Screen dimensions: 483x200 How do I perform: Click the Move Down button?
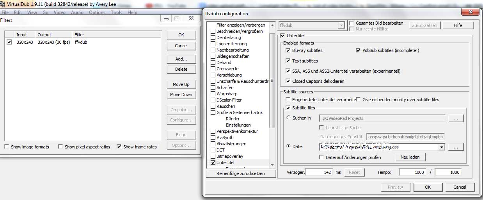click(181, 95)
